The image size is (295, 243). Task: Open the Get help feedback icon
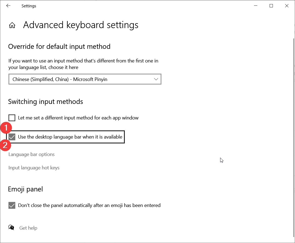coord(11,227)
